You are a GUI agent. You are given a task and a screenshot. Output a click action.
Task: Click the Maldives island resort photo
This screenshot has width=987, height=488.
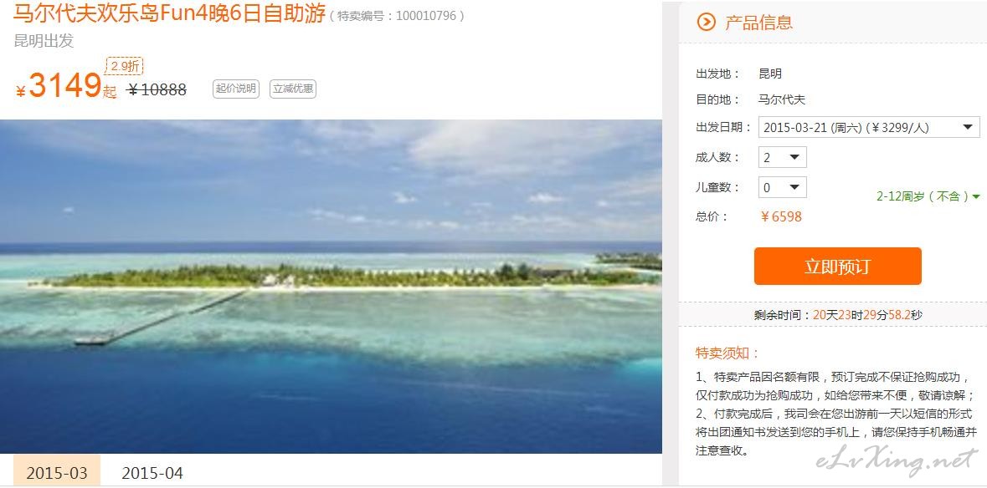(332, 287)
